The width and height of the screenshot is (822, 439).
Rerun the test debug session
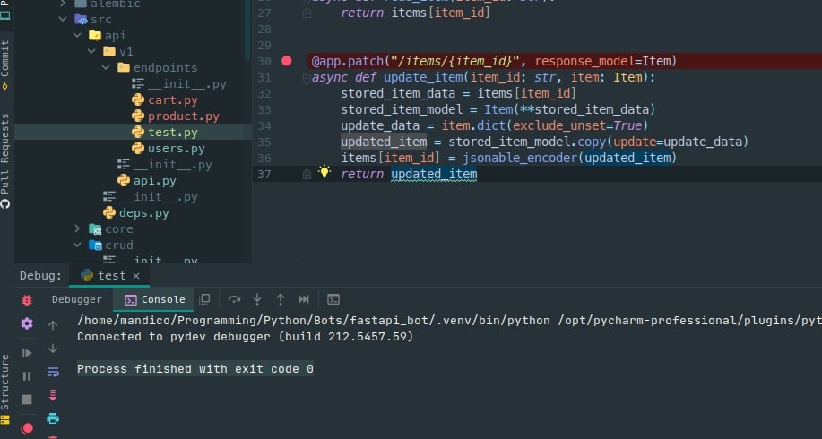[27, 300]
